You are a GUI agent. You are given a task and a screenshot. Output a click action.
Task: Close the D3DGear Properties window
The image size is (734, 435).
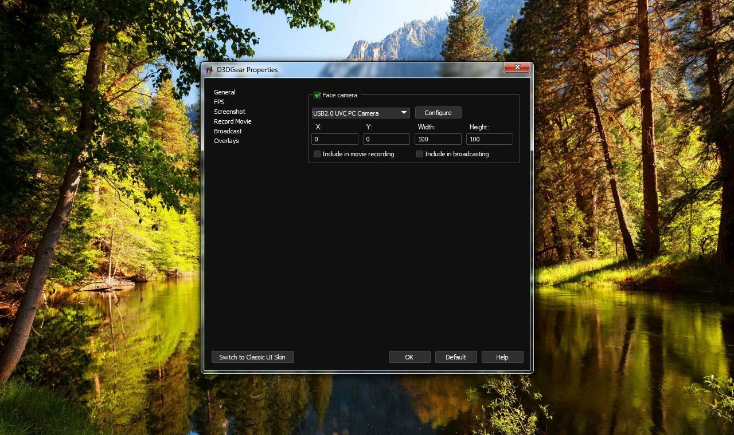[517, 68]
